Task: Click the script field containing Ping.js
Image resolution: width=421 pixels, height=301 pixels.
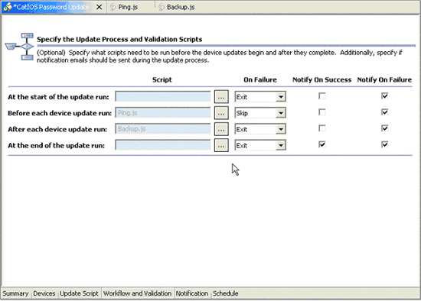Action: (x=163, y=112)
